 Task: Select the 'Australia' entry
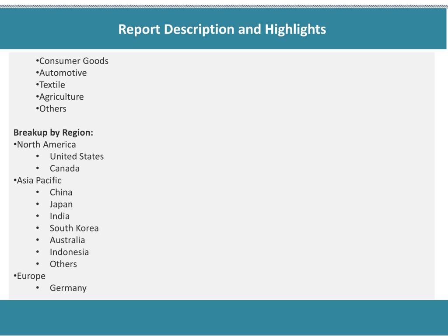(x=67, y=240)
